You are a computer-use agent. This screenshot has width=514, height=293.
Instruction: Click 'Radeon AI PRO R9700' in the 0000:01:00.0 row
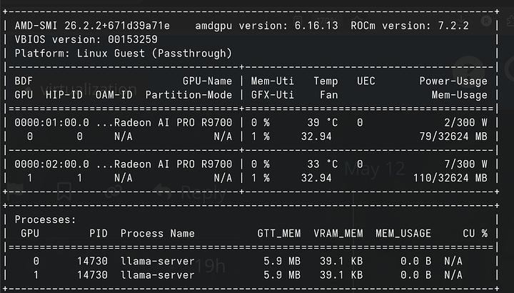[173, 122]
